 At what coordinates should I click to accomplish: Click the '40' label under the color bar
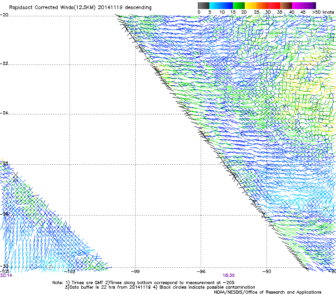[292, 12]
